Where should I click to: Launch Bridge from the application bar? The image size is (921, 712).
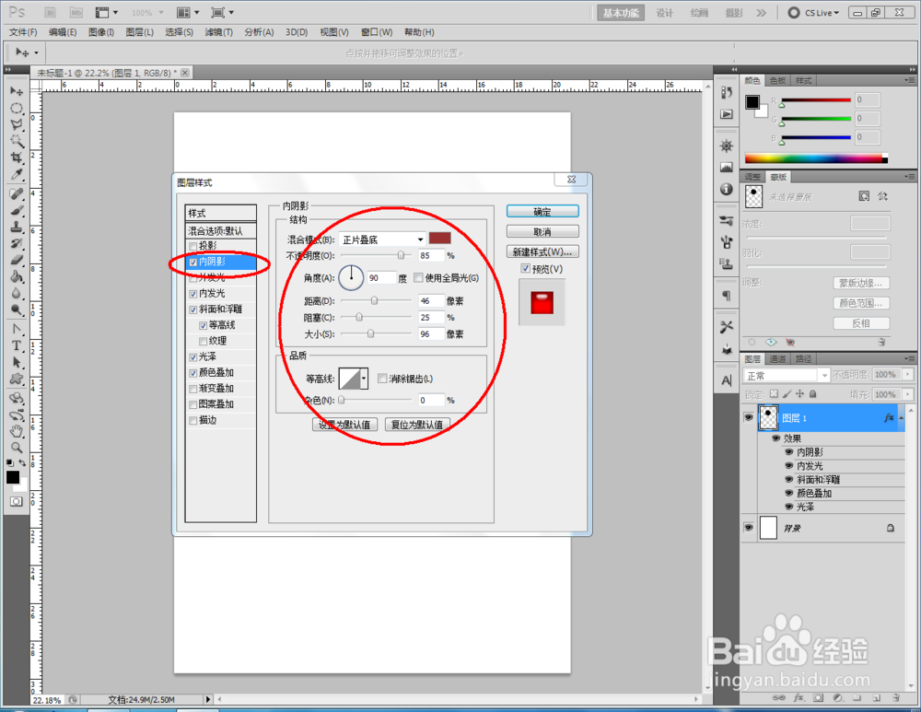(51, 12)
